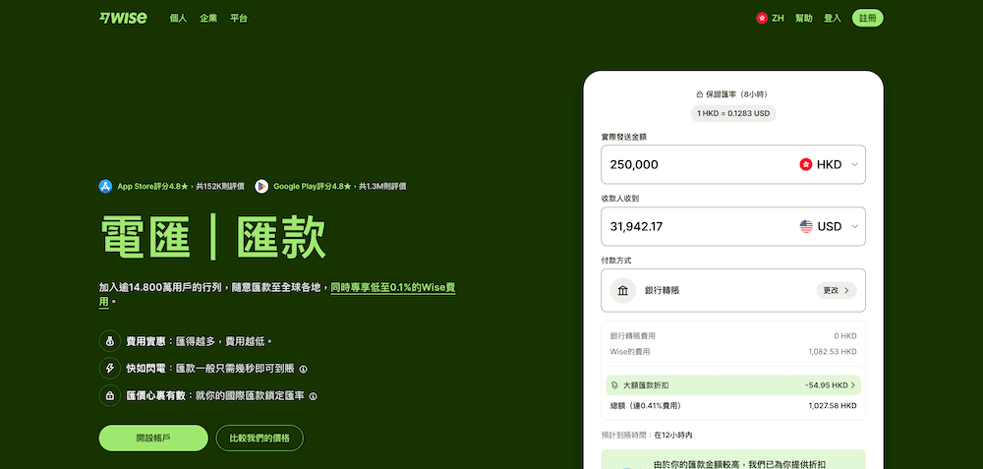Click the Wise logo
983x469 pixels.
(x=123, y=18)
